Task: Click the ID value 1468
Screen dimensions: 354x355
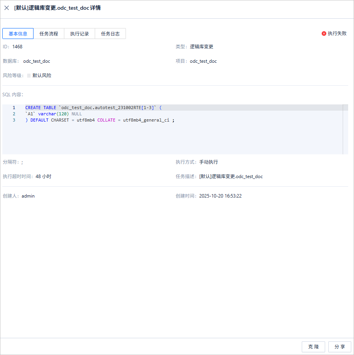Action: (x=18, y=47)
